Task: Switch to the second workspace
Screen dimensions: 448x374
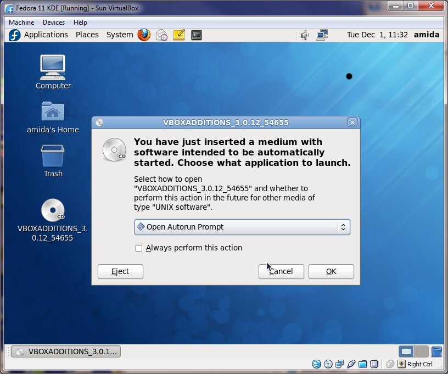Action: tap(421, 351)
